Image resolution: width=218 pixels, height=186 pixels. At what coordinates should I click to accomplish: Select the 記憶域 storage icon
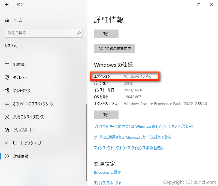coord(7,64)
